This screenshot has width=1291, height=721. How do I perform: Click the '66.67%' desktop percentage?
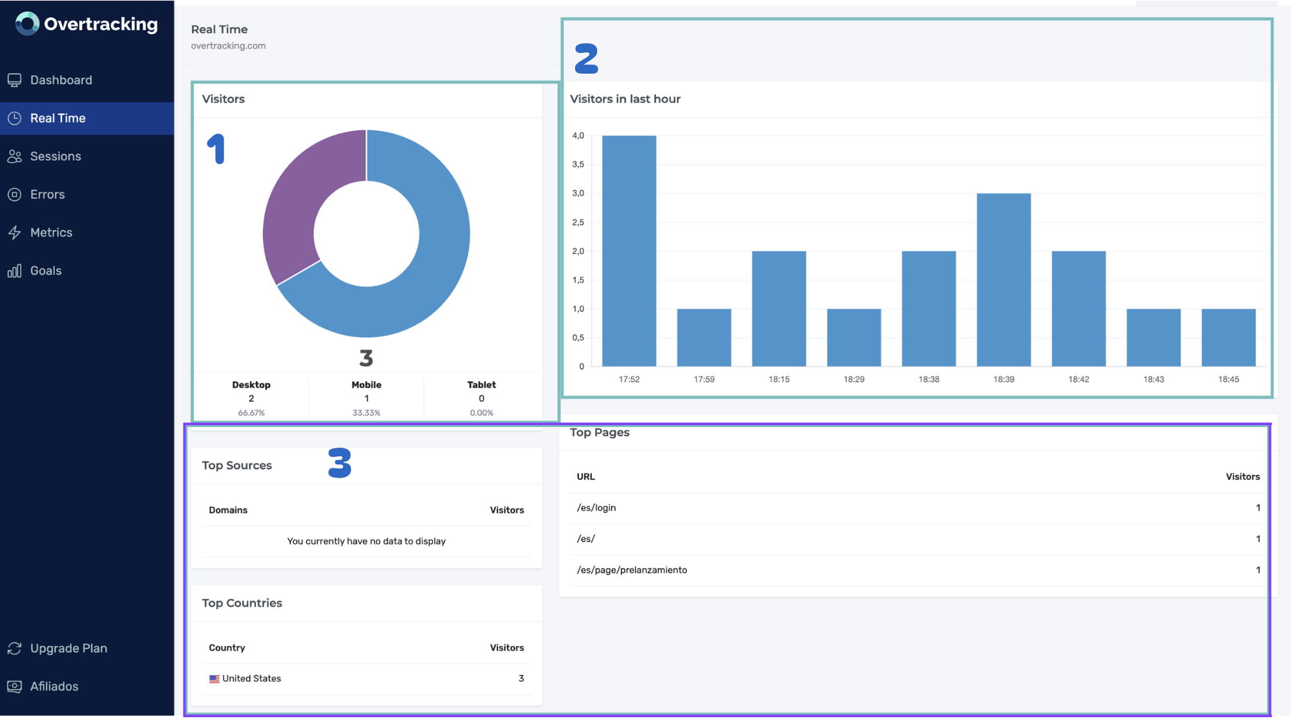click(x=251, y=413)
